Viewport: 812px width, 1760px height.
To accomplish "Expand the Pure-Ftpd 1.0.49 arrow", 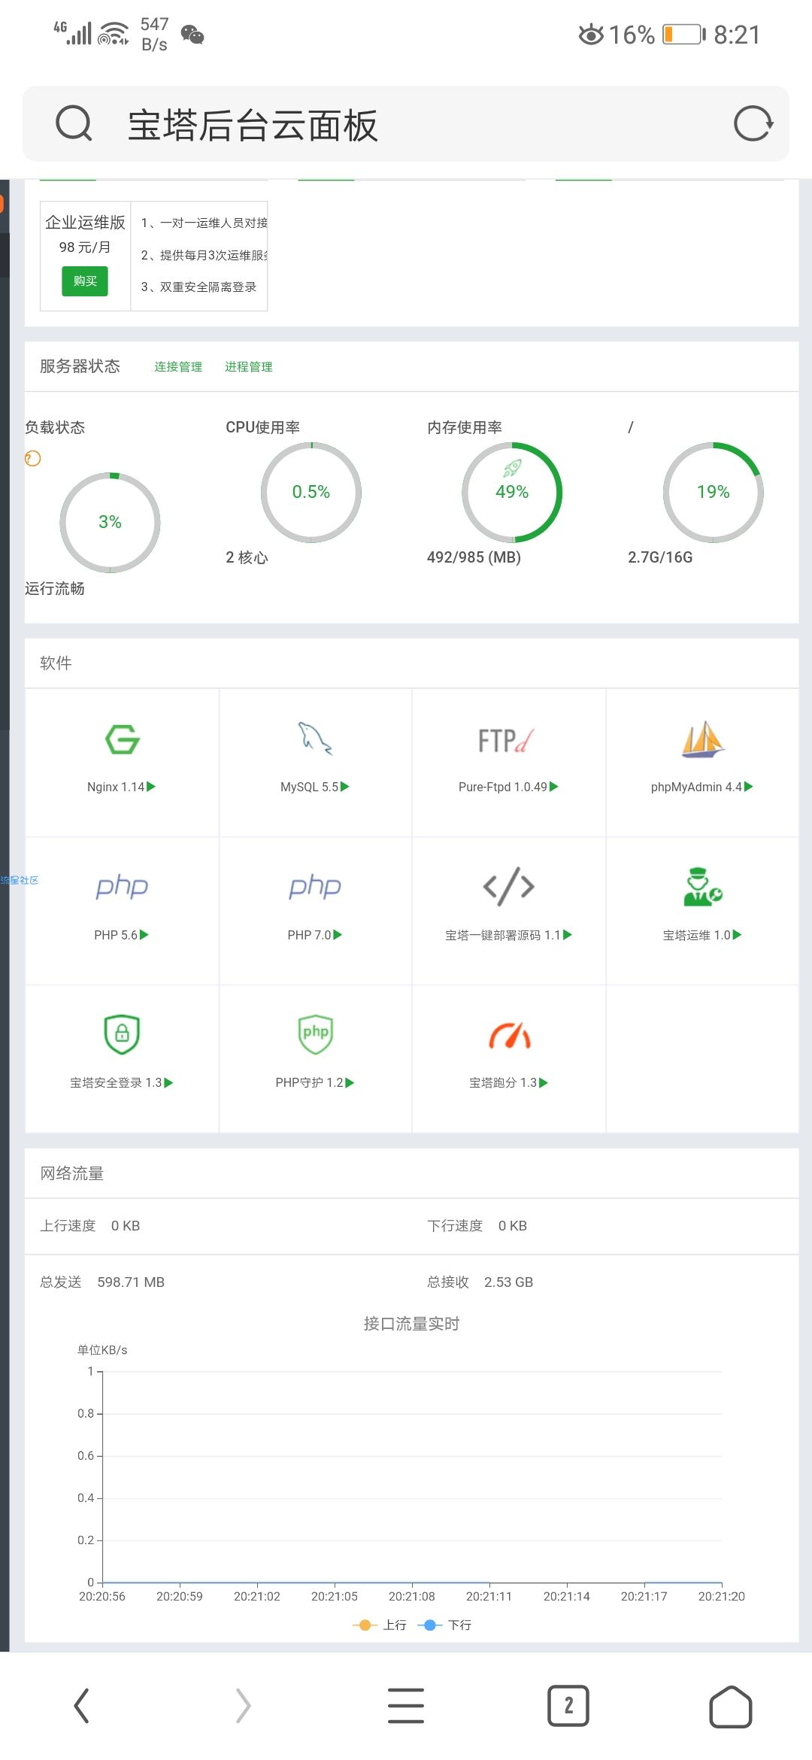I will [554, 787].
